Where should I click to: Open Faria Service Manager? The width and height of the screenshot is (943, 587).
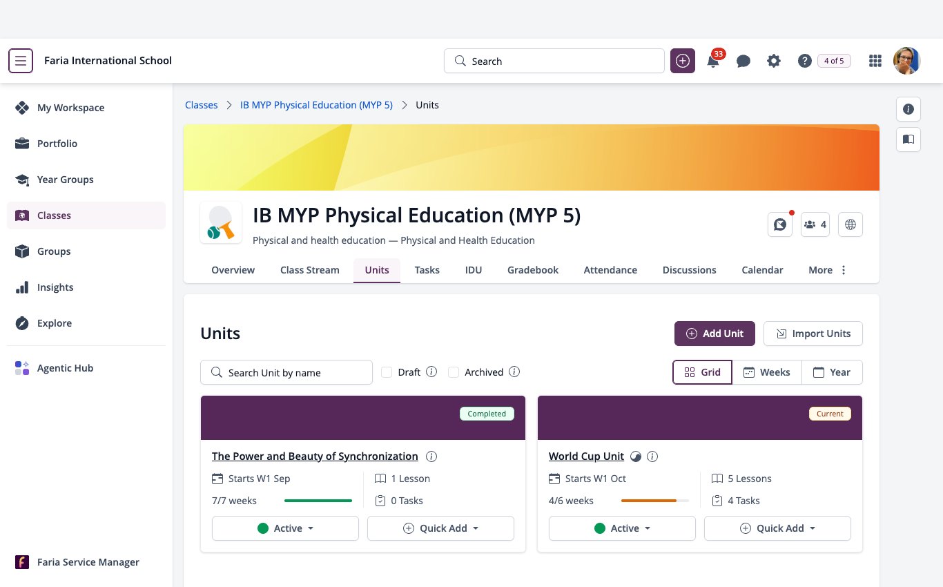coord(86,562)
